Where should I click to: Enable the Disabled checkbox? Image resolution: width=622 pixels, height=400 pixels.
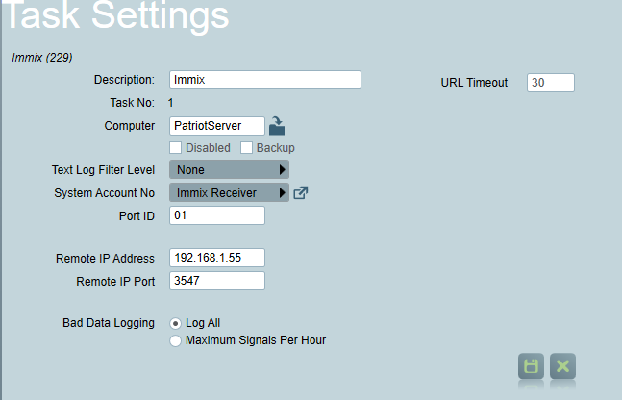175,148
